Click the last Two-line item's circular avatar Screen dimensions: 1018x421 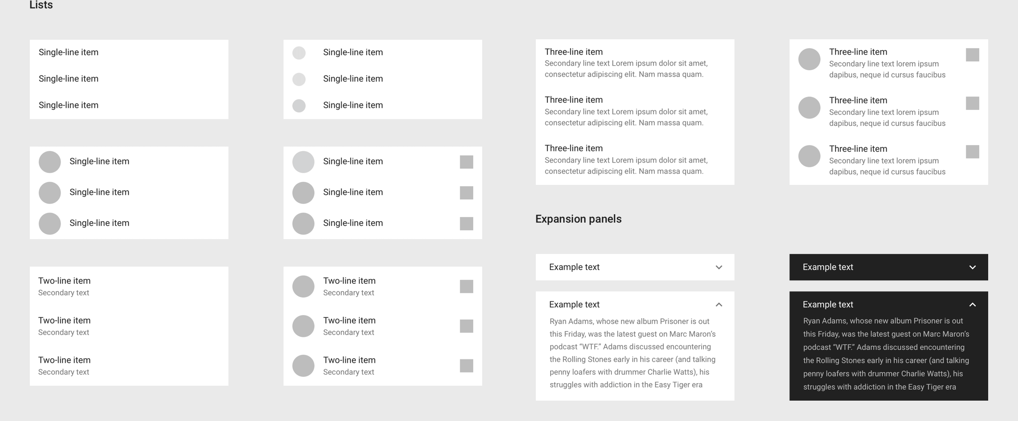(x=303, y=366)
